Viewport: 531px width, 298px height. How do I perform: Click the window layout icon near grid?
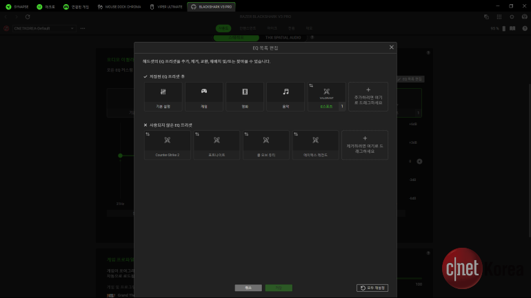(x=486, y=17)
